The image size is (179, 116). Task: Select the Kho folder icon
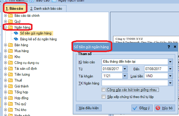pos(11,57)
